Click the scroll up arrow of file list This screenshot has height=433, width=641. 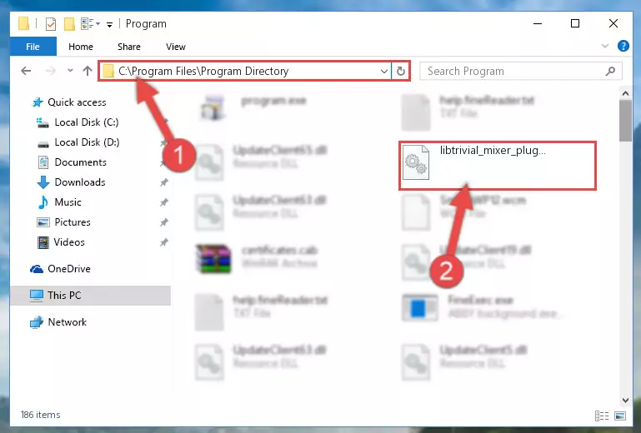[x=625, y=93]
